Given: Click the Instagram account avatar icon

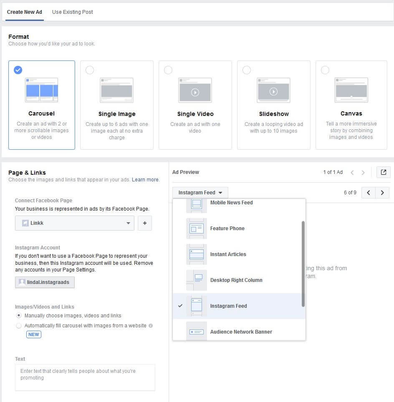Looking at the screenshot, I should pyautogui.click(x=22, y=282).
